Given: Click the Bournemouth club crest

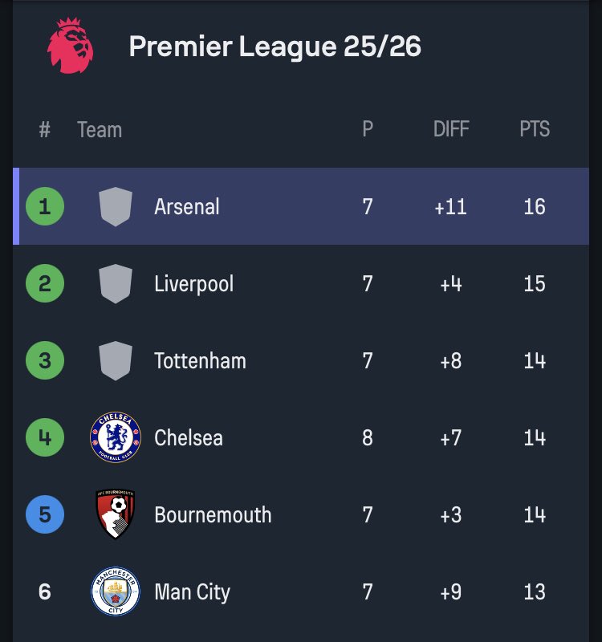Looking at the screenshot, I should [116, 514].
